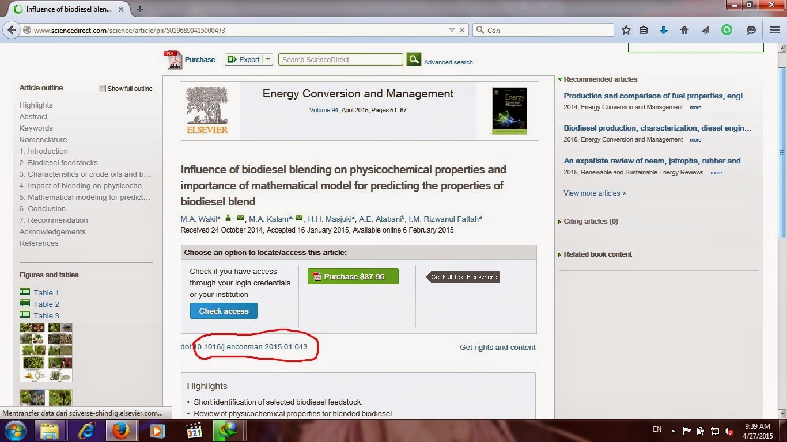787x442 pixels.
Task: Click the email envelope icon beside M.A. Kalam
Action: 299,218
